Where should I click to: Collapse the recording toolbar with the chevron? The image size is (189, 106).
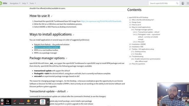pyautogui.click(x=48, y=102)
